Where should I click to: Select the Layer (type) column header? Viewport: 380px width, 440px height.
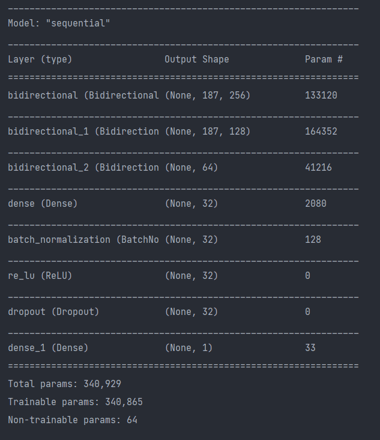click(x=40, y=60)
